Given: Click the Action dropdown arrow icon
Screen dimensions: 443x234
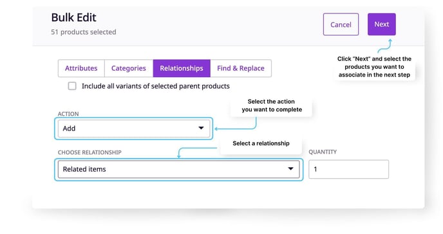Looking at the screenshot, I should 201,128.
